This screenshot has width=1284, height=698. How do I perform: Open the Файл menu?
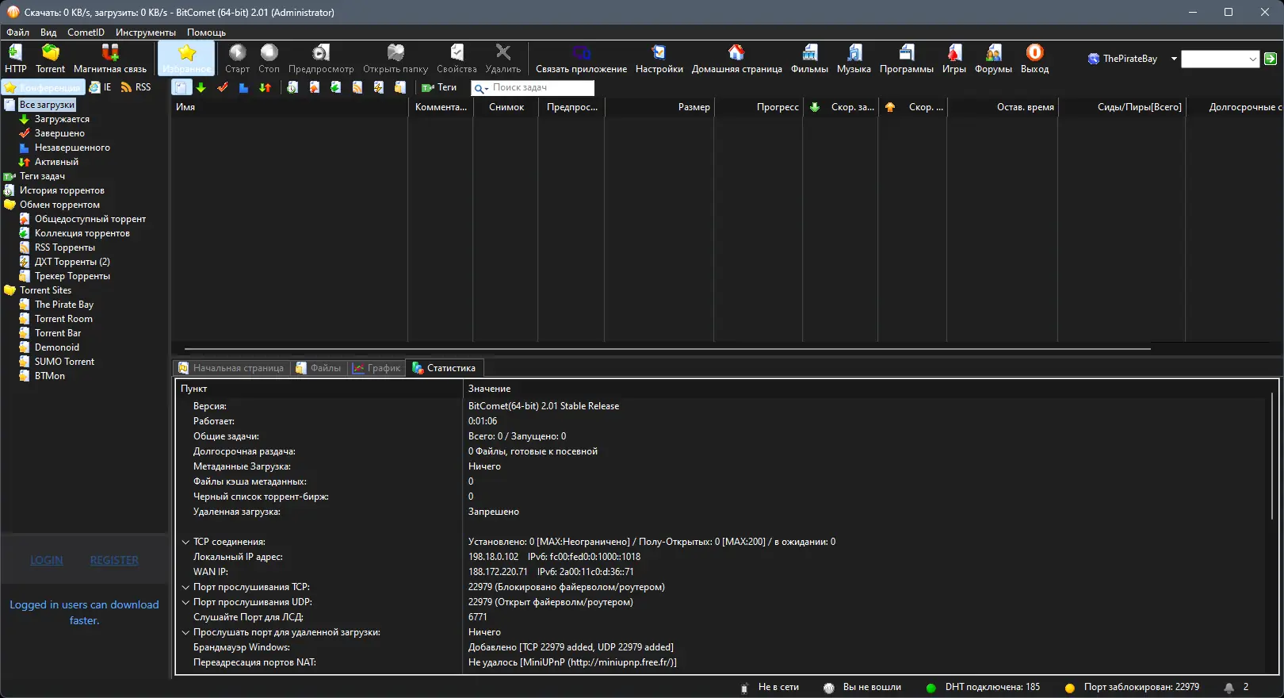click(x=17, y=33)
